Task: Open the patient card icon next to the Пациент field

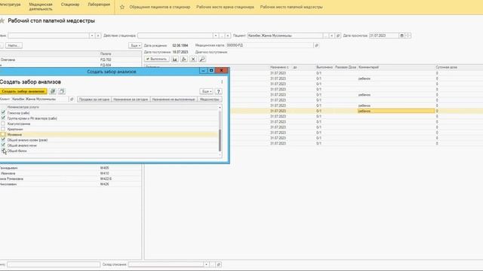Action: click(338, 35)
